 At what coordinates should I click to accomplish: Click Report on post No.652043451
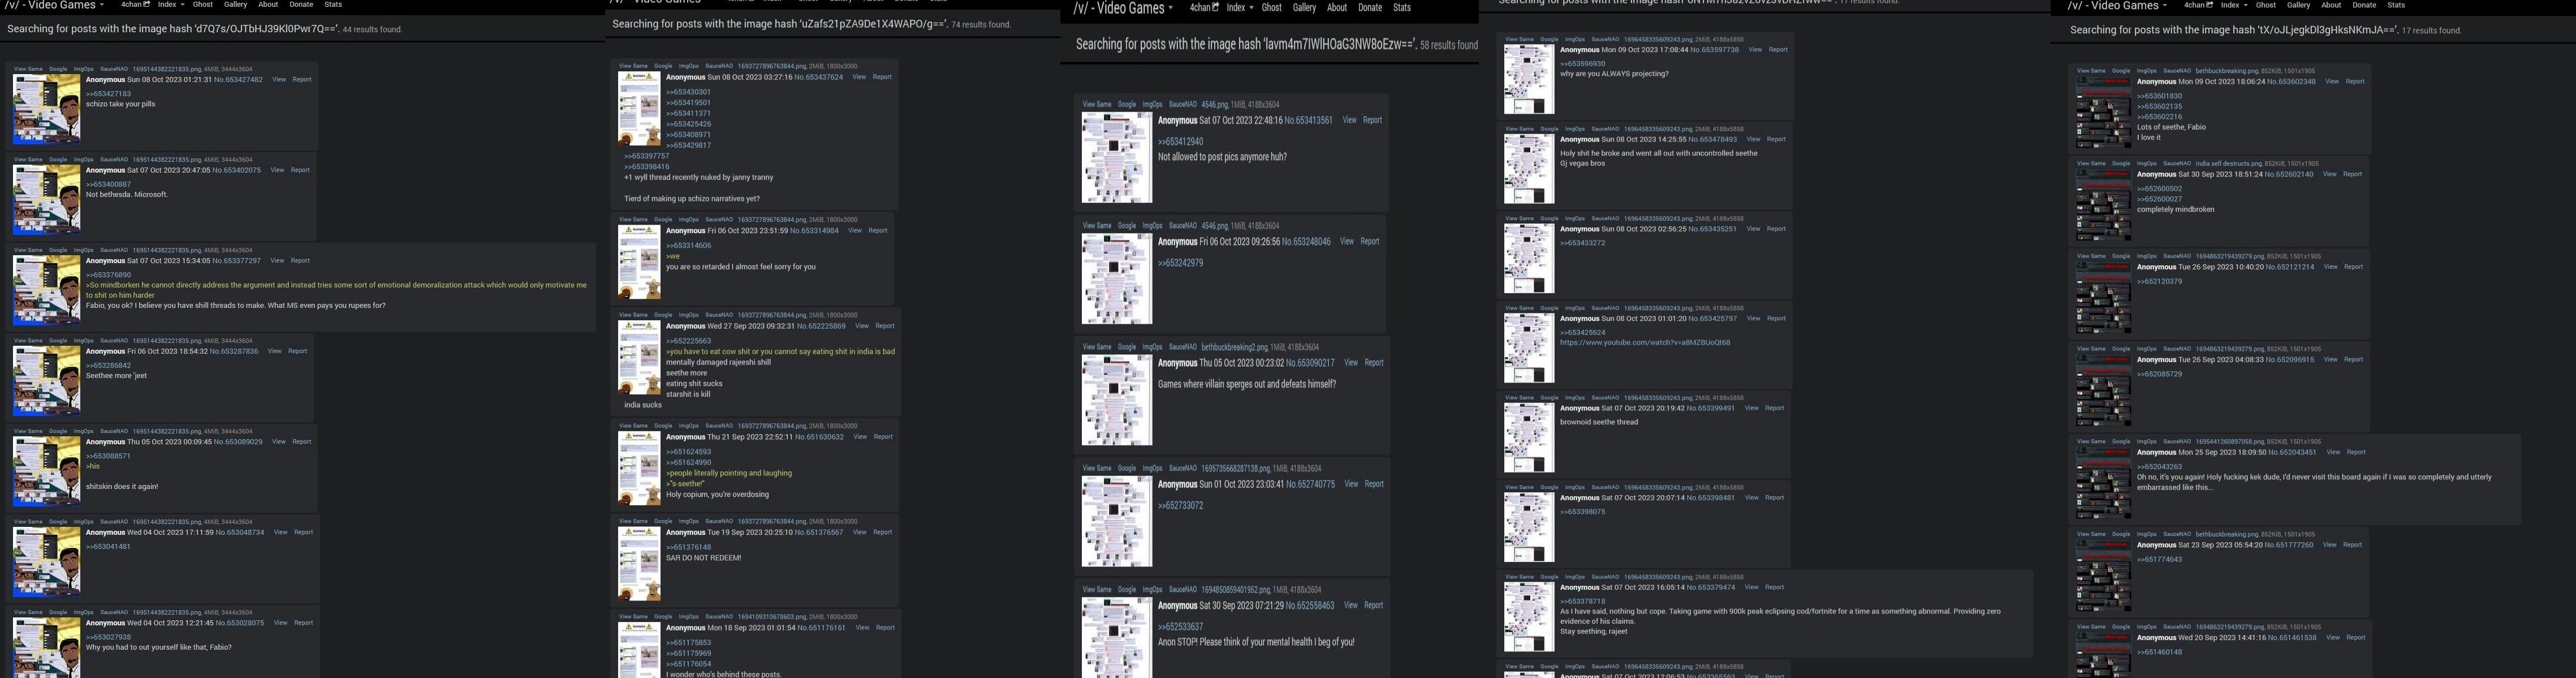(2356, 452)
